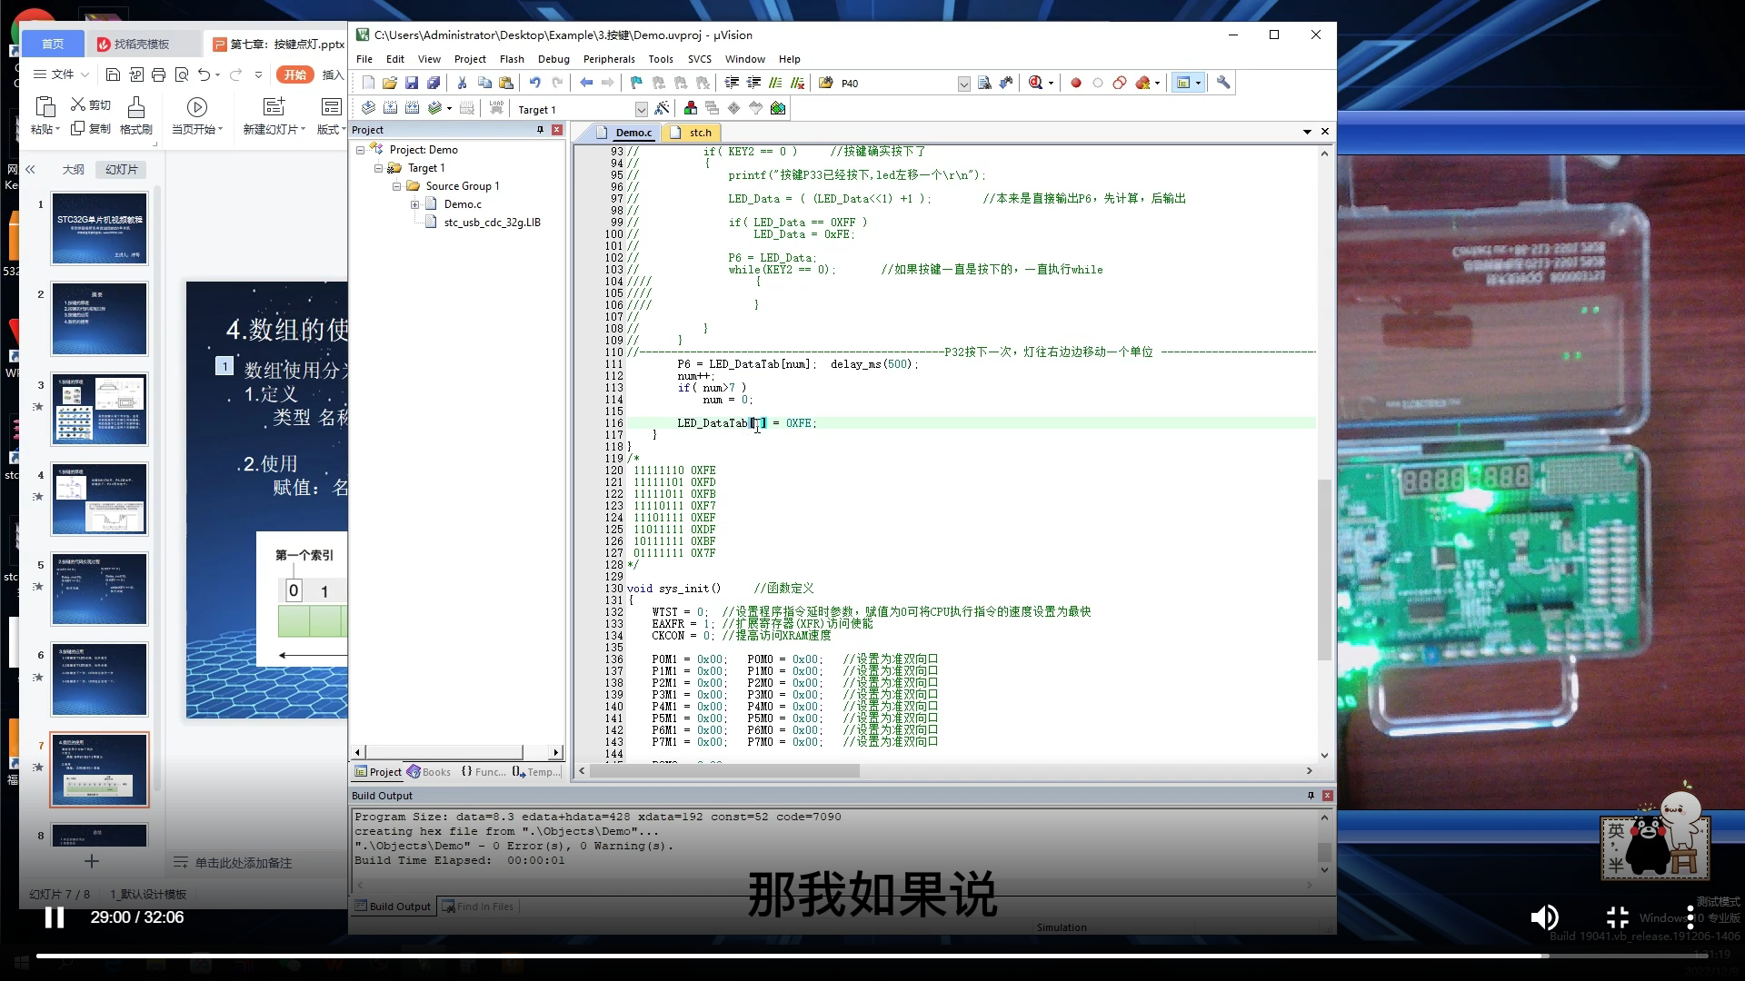The height and width of the screenshot is (981, 1745).
Task: Insert a bookmark with the flag icon
Action: (x=636, y=83)
